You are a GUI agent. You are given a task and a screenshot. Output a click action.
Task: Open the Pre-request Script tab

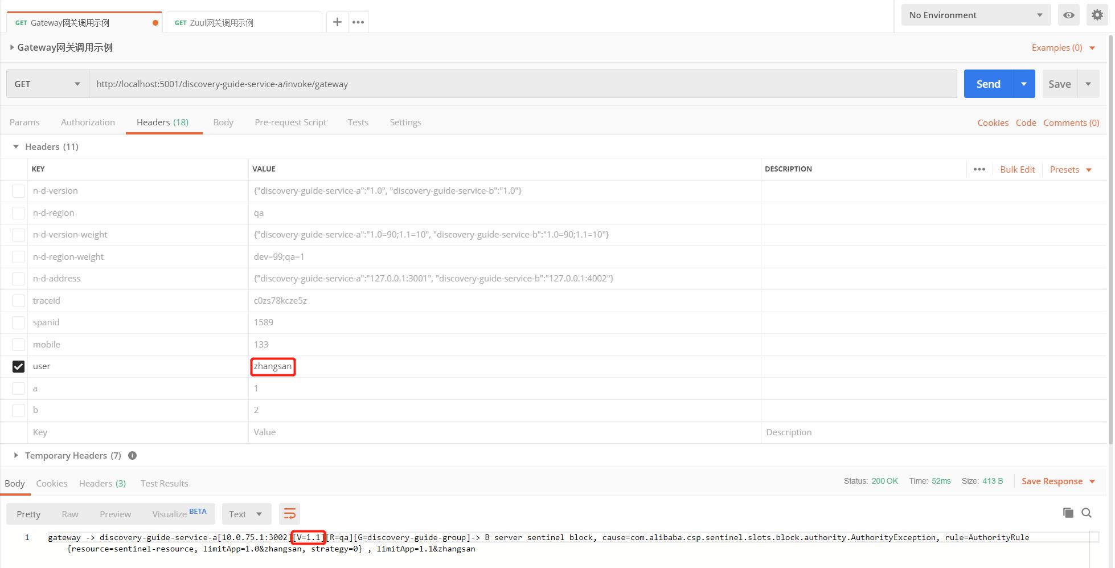[x=290, y=122]
